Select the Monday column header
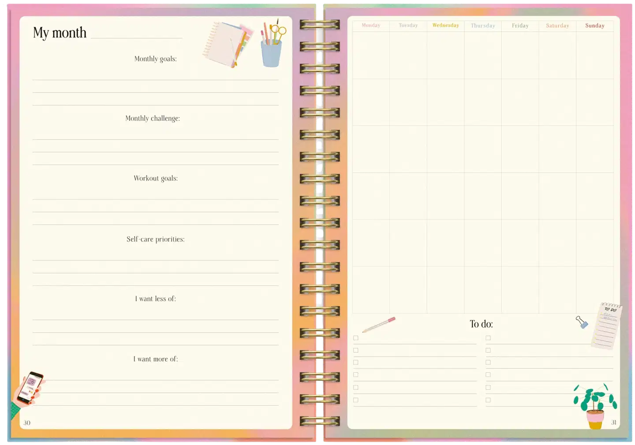This screenshot has width=635, height=445. click(x=371, y=26)
